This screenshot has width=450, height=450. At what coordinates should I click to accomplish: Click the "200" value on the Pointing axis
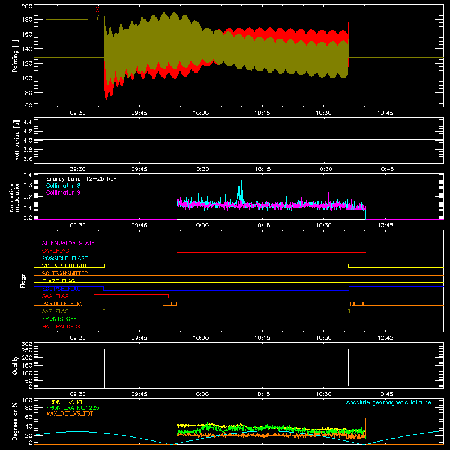click(27, 7)
